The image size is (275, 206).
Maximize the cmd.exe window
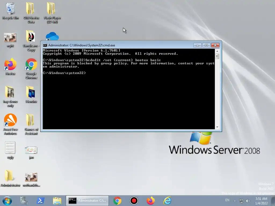[x=206, y=45]
